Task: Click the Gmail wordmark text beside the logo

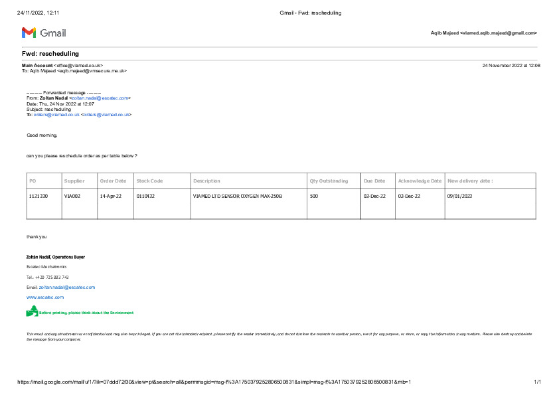Action: [53, 33]
